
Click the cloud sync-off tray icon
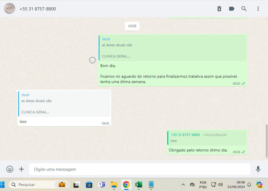pyautogui.click(x=192, y=185)
